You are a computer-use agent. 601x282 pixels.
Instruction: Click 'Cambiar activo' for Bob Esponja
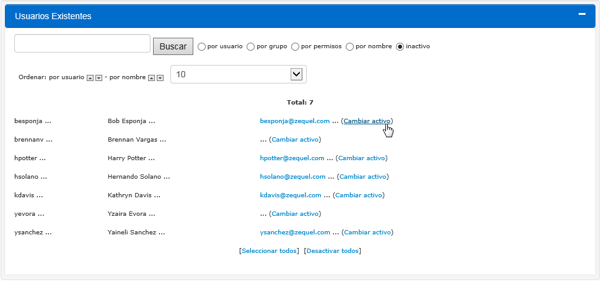tap(367, 121)
